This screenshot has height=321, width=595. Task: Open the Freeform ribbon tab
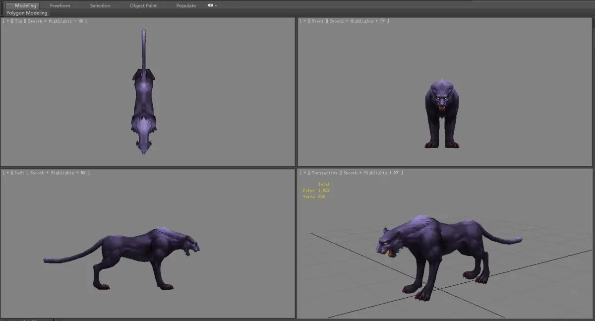60,5
